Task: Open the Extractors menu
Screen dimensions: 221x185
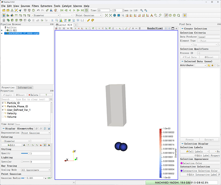Action: pos(46,6)
